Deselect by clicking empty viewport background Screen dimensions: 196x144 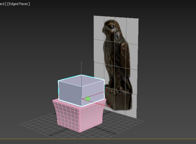coord(31,47)
